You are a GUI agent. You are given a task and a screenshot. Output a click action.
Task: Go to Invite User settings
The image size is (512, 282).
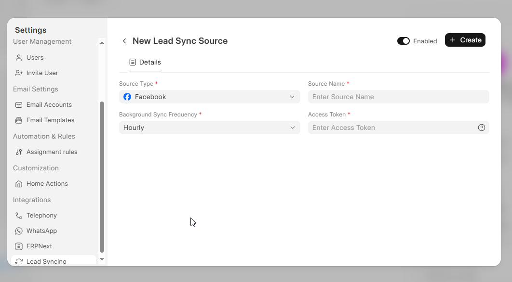(42, 73)
